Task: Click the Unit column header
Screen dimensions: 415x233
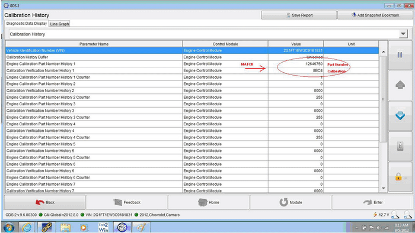Action: click(x=351, y=44)
